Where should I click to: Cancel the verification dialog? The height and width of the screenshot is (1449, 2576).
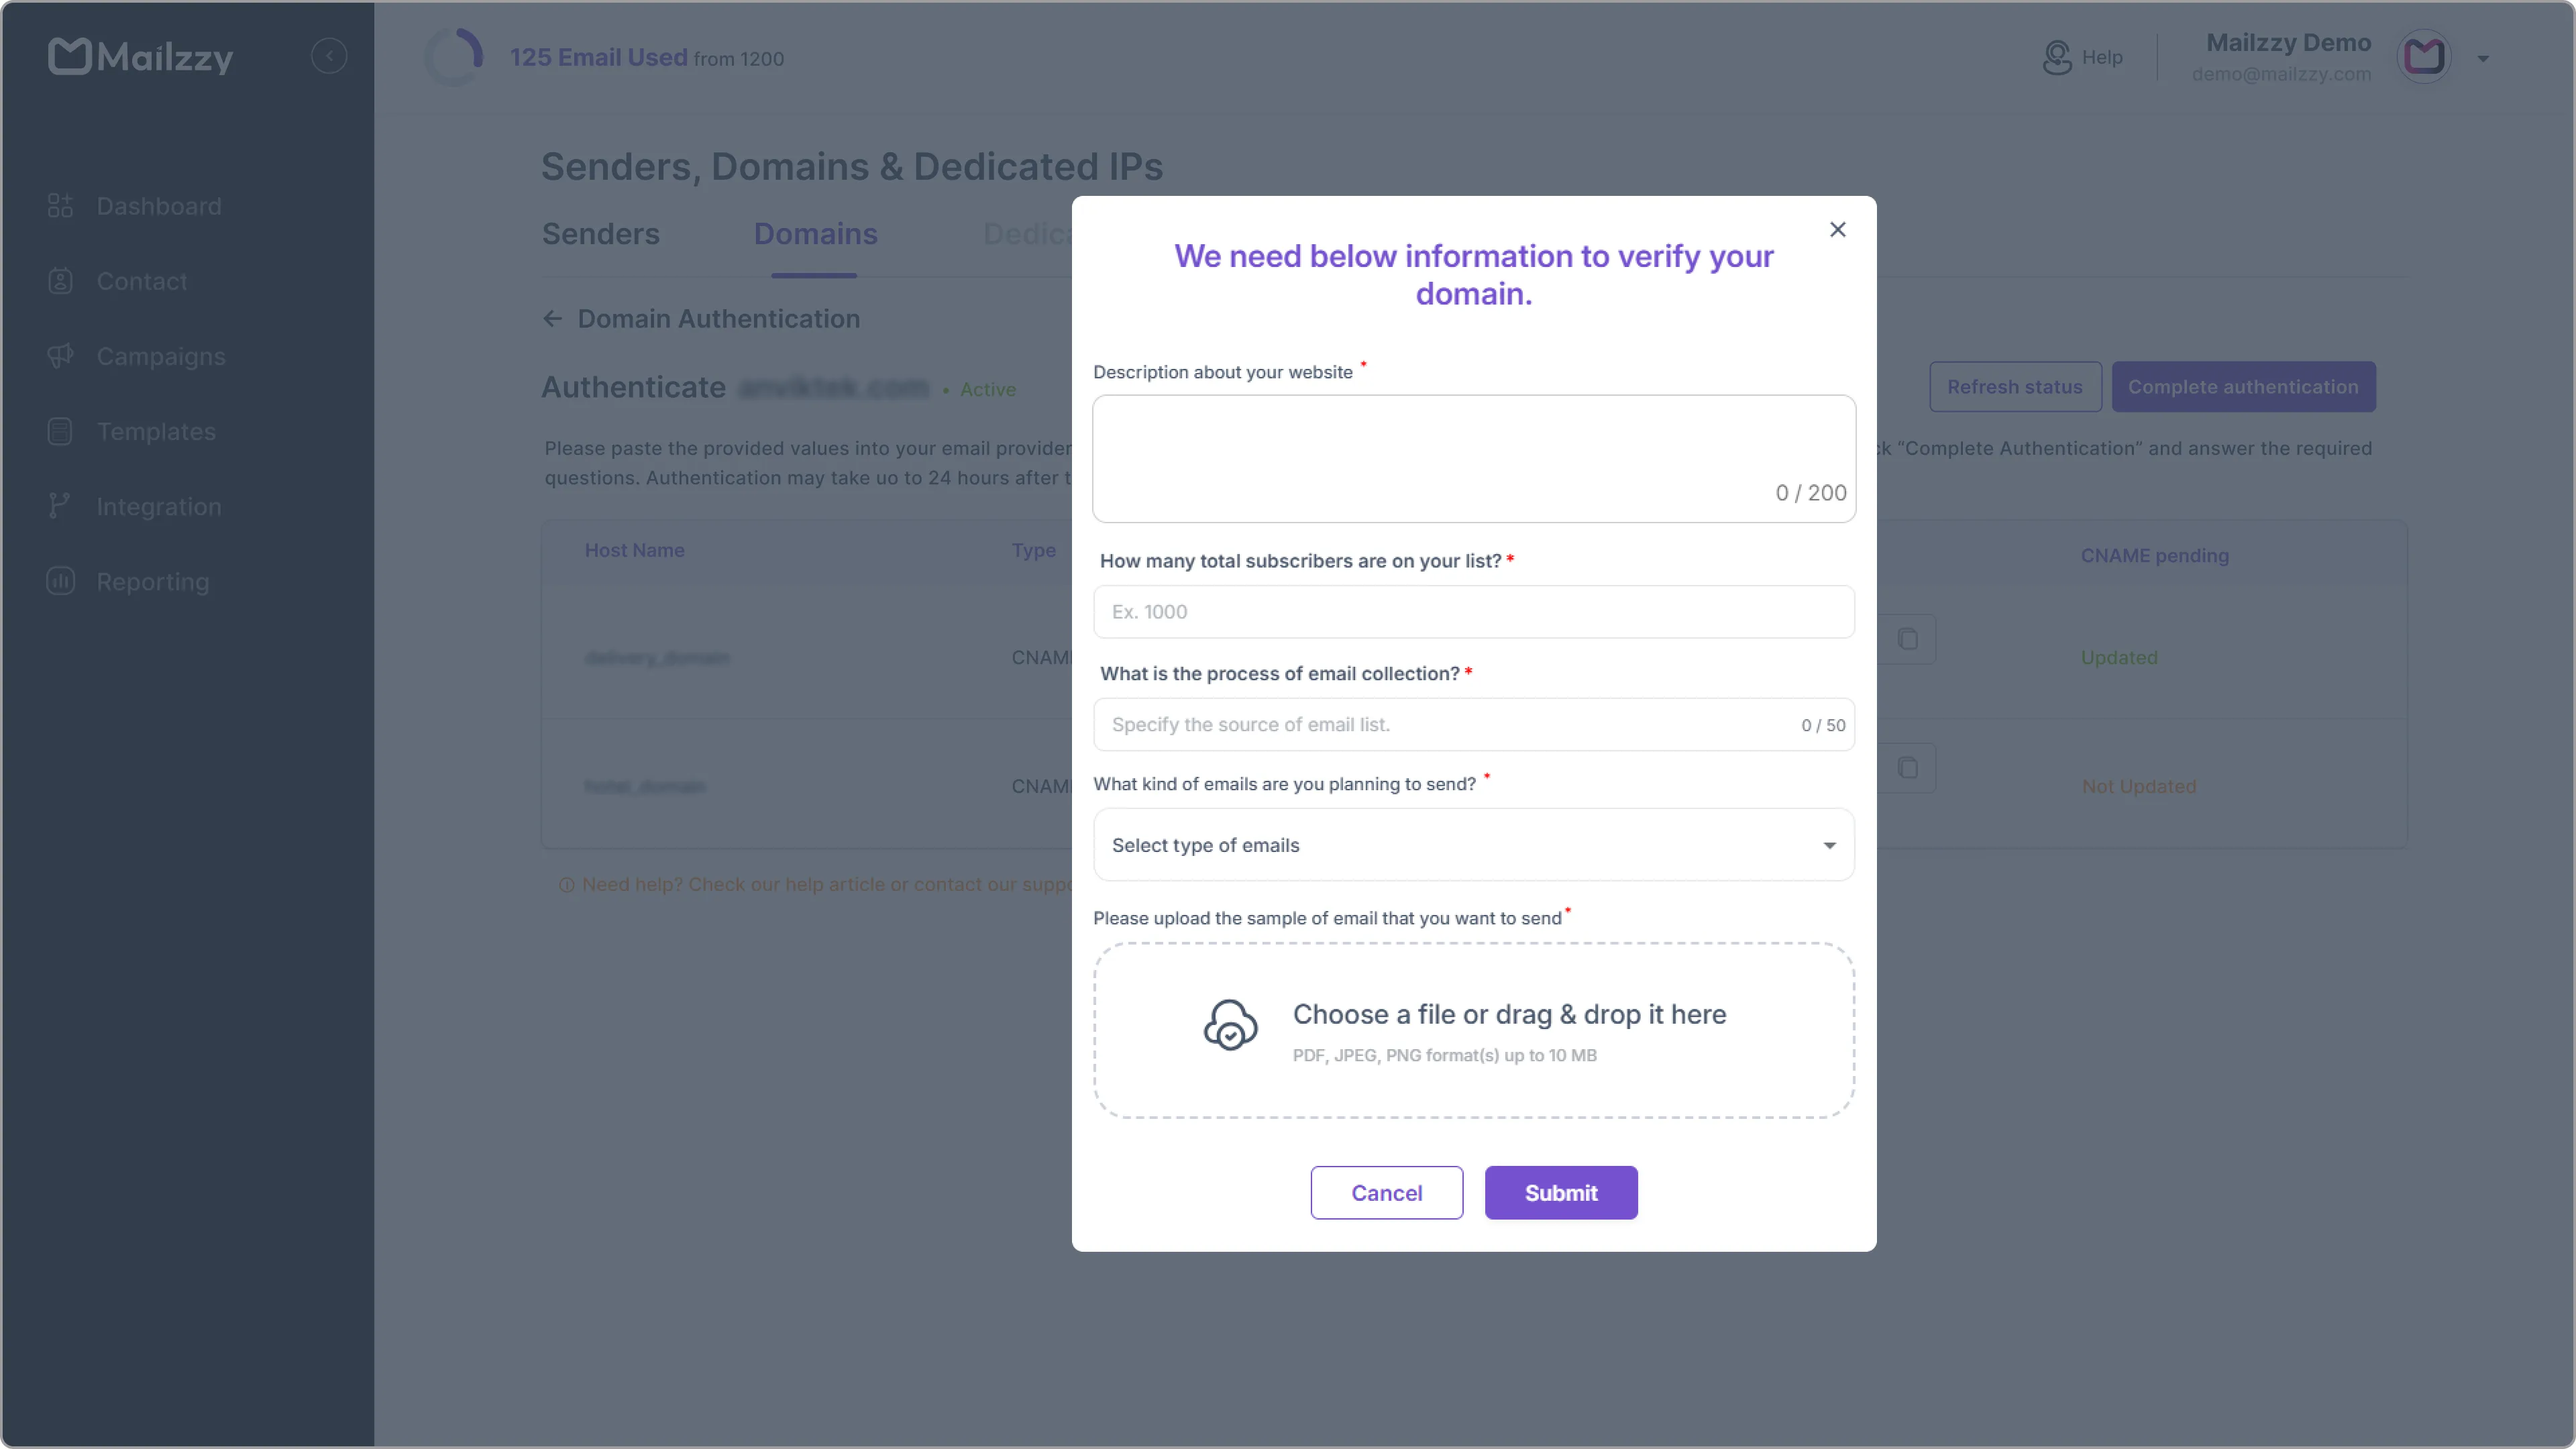click(1386, 1192)
